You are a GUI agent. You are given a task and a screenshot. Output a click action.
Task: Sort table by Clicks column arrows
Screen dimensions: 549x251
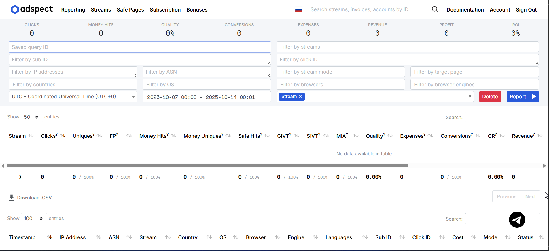point(63,136)
